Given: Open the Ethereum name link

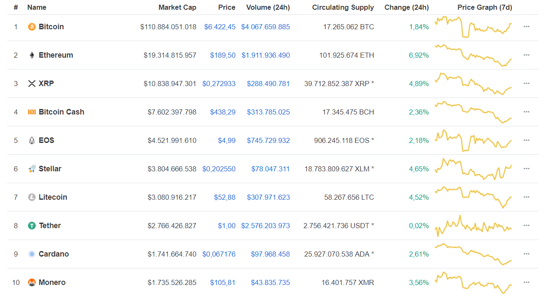Looking at the screenshot, I should (56, 55).
